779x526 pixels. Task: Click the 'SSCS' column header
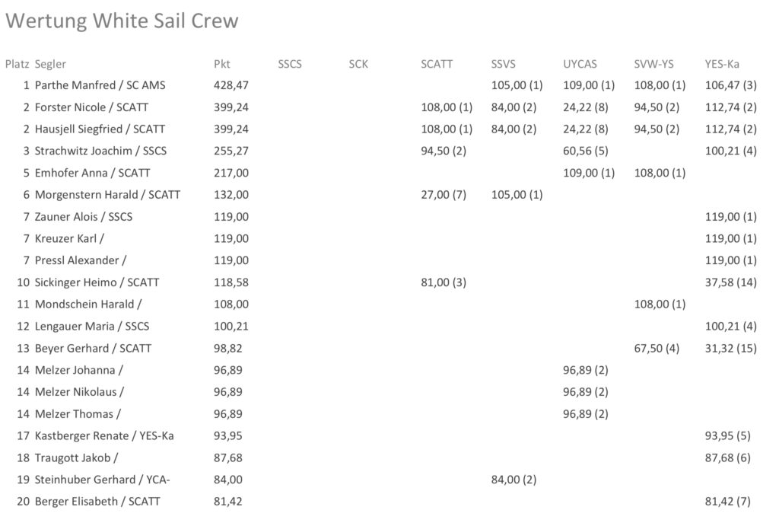pyautogui.click(x=290, y=64)
